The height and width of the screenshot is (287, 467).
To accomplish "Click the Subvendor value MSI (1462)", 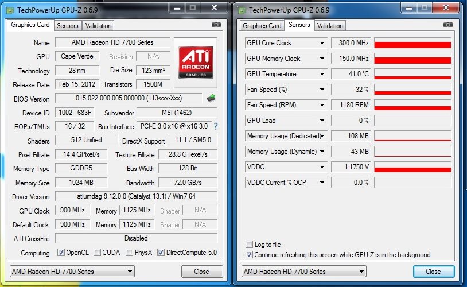I will (x=177, y=113).
